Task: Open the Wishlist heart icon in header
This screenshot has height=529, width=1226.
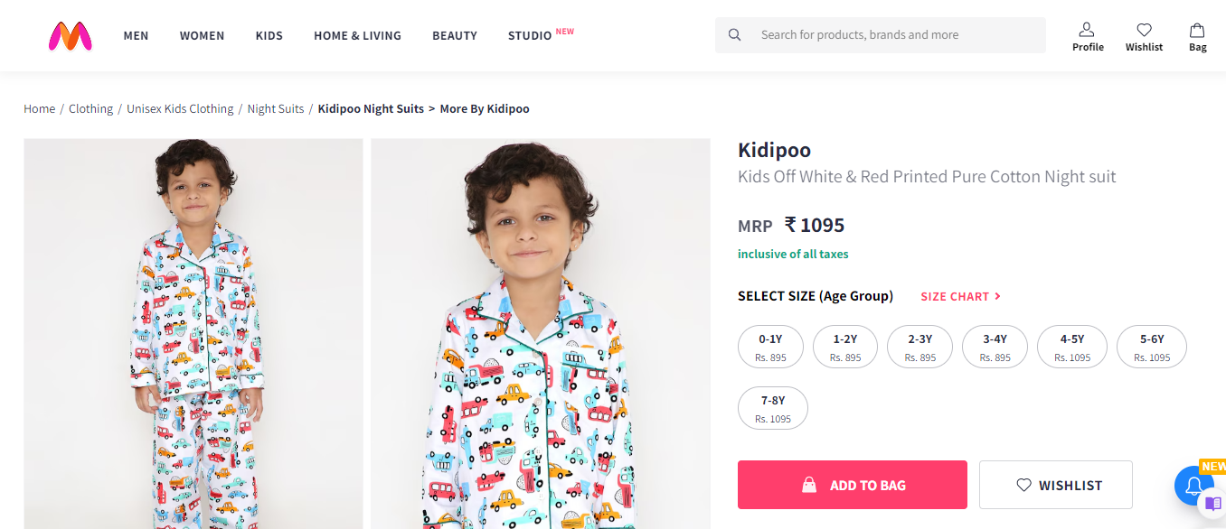Action: [1144, 30]
